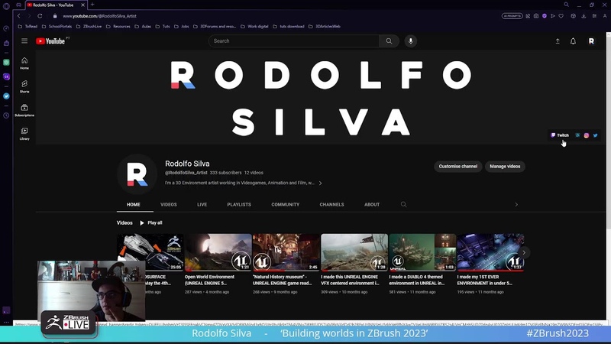The width and height of the screenshot is (611, 344).
Task: Search within channel using magnifier icon
Action: (404, 204)
